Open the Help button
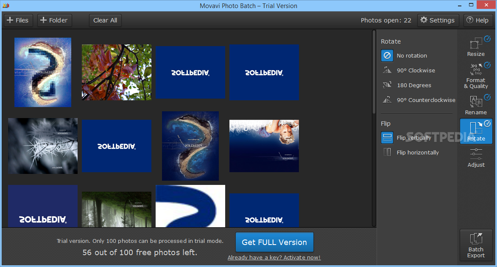This screenshot has height=267, width=497. [477, 20]
